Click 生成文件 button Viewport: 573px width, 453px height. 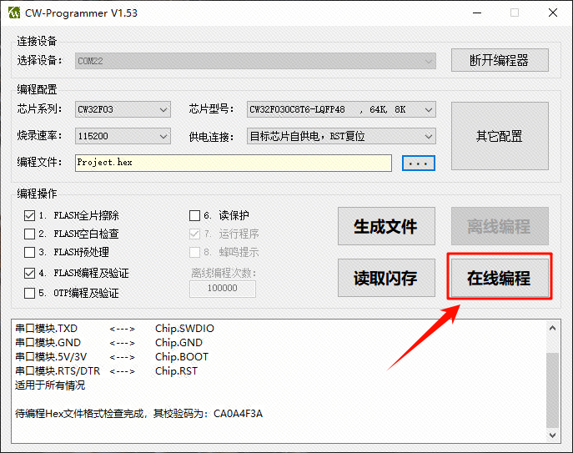[x=386, y=226]
